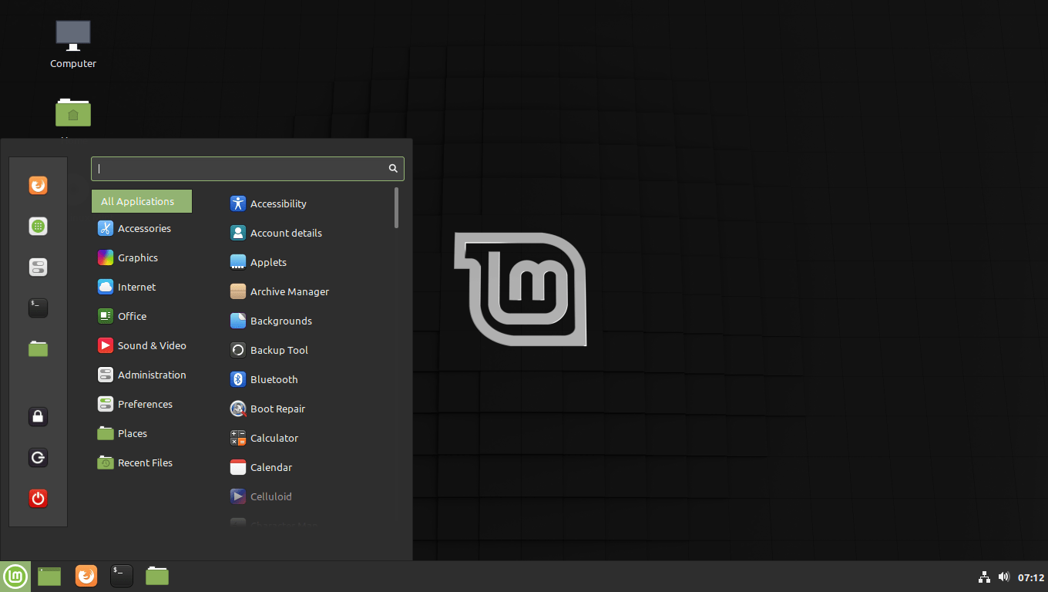Screen dimensions: 1048x592
Task: Click the application list scrollbar
Action: (396, 208)
